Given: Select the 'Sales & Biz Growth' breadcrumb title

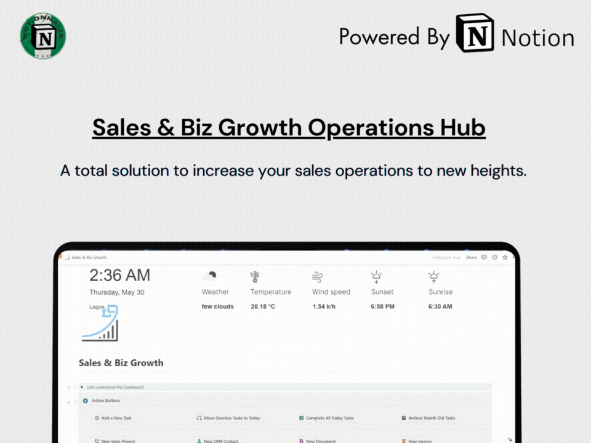Looking at the screenshot, I should (89, 258).
